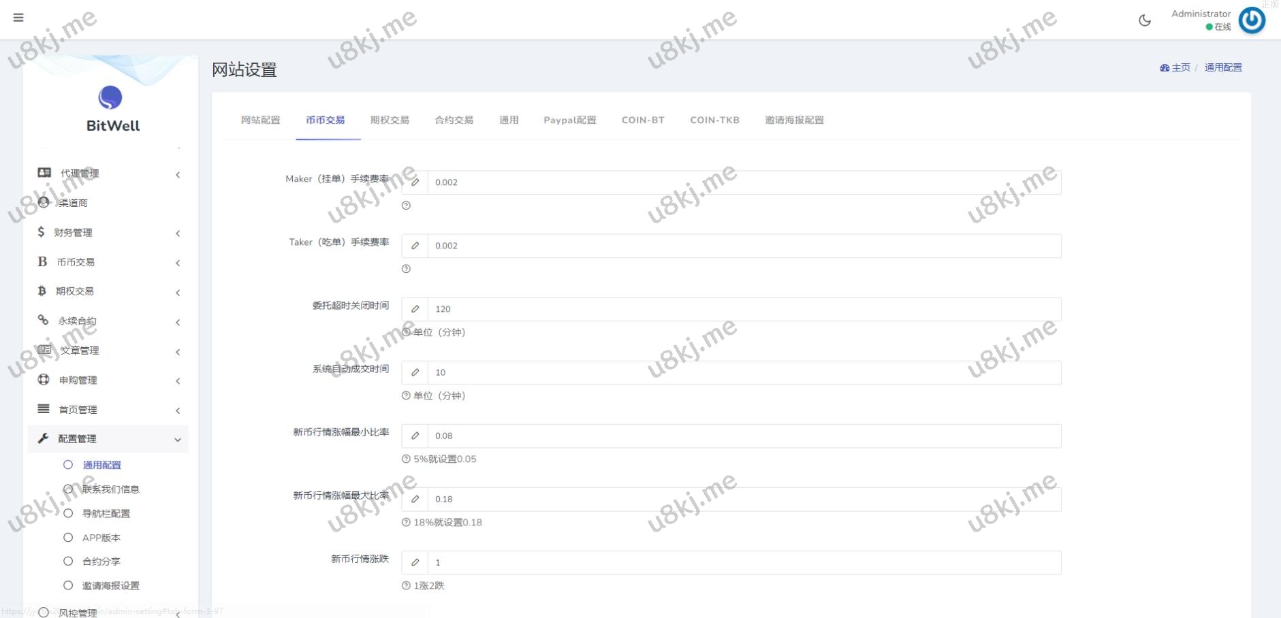Click the pencil icon beside Maker fee field
This screenshot has height=618, width=1281.
pos(415,182)
